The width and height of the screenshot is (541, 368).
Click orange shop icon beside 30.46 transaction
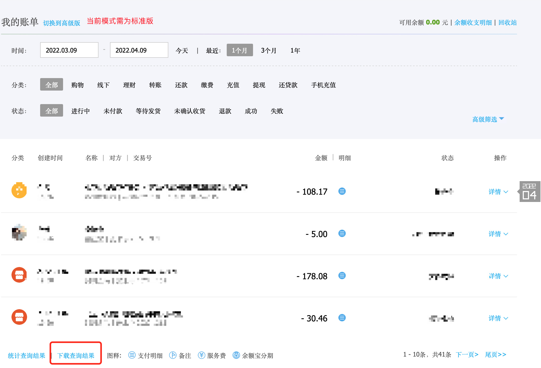tap(19, 317)
